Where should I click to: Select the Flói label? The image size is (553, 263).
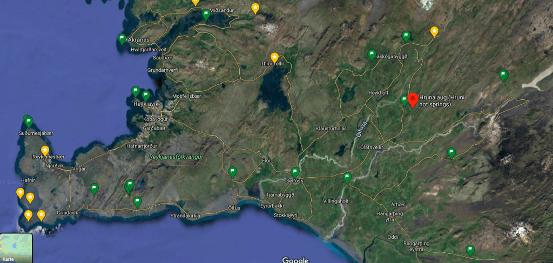(x=266, y=160)
